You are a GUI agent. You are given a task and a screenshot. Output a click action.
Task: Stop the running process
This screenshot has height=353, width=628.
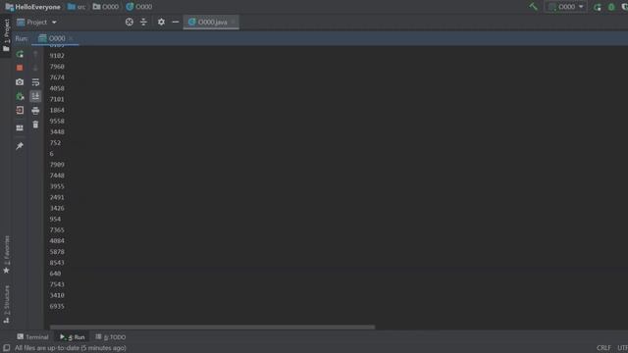click(20, 68)
